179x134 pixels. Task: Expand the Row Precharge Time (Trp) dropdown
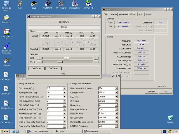pyautogui.click(x=65, y=114)
